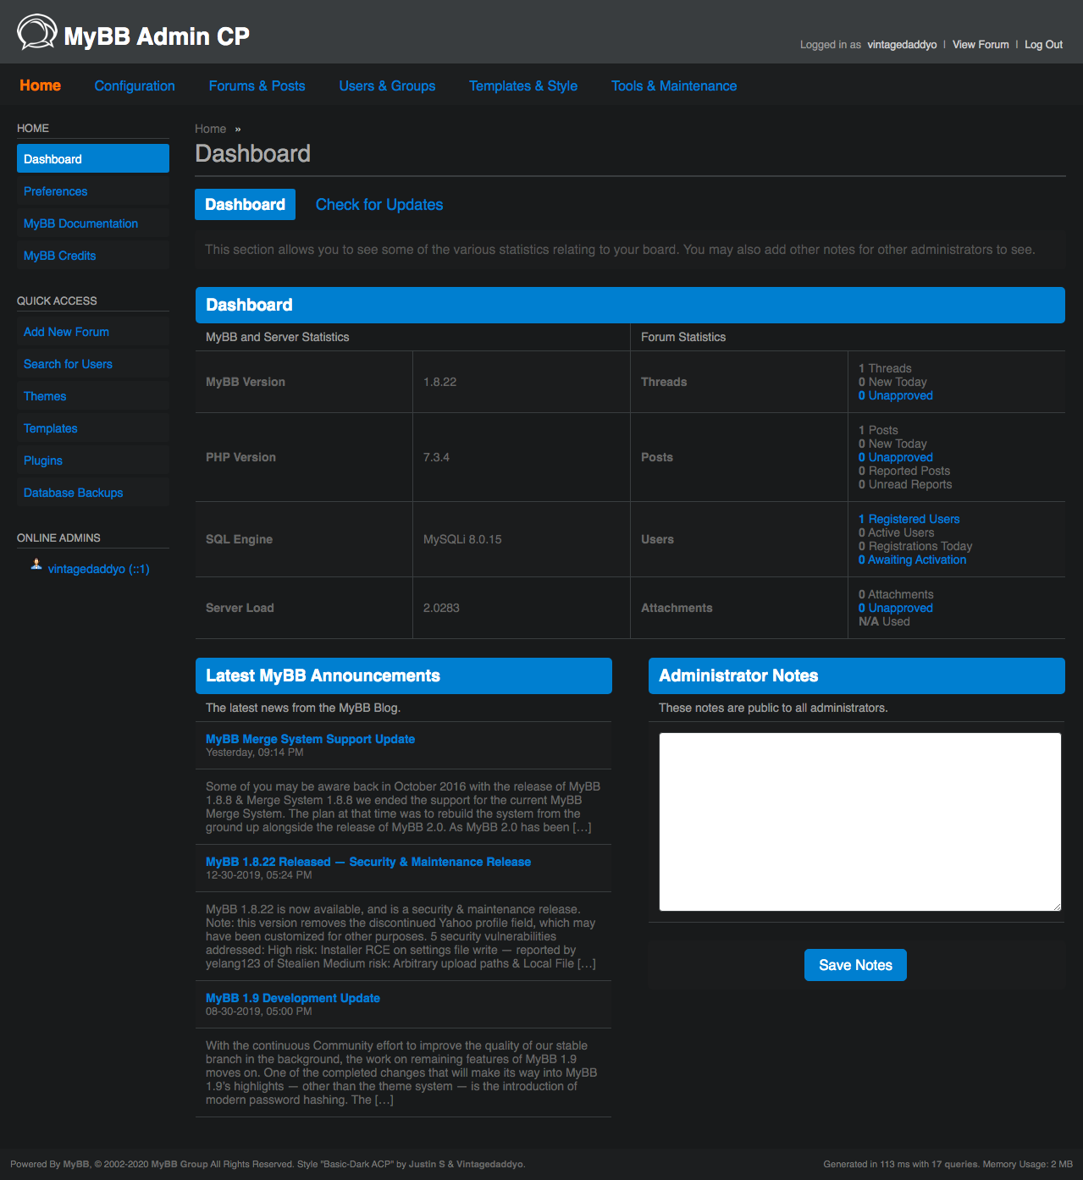The width and height of the screenshot is (1083, 1180).
Task: Open MyBB Merge System Support Update announcement
Action: coord(310,740)
